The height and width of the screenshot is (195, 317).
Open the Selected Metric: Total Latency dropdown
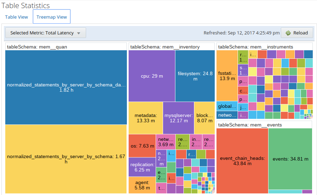point(45,33)
